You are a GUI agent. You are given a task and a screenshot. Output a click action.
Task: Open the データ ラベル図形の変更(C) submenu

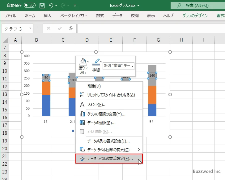pos(109,150)
